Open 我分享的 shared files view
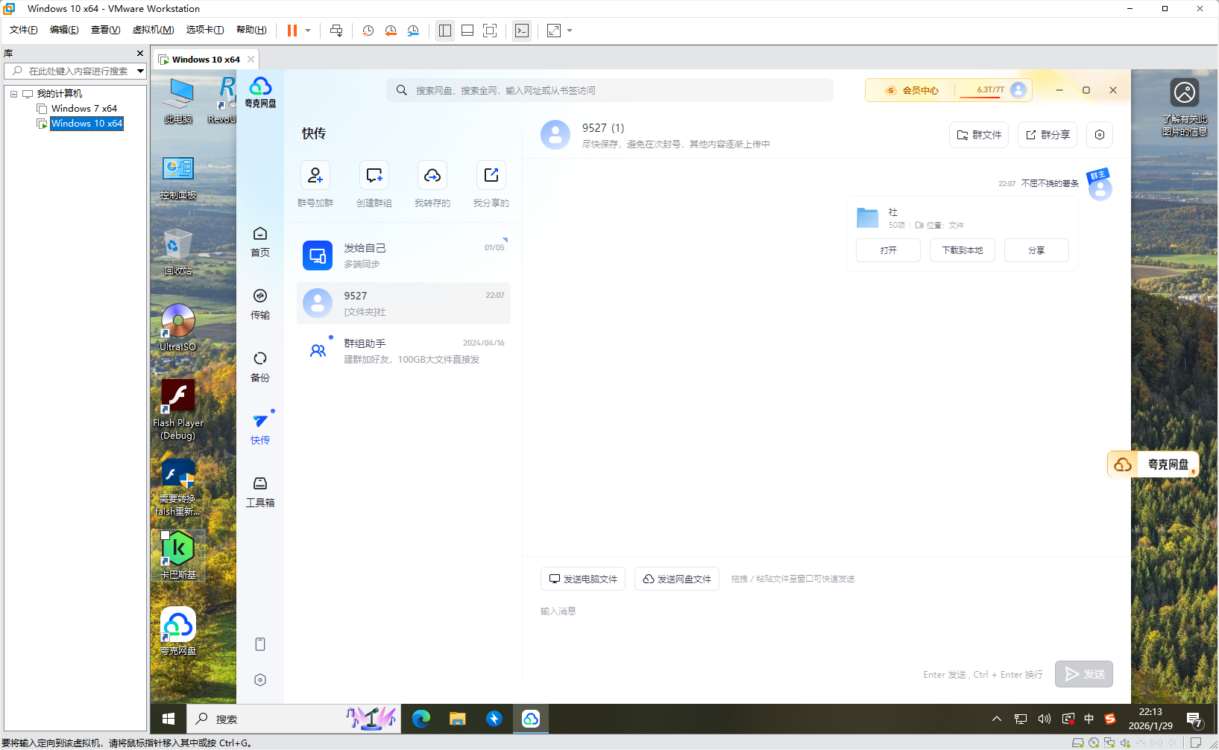This screenshot has height=750, width=1219. click(490, 183)
